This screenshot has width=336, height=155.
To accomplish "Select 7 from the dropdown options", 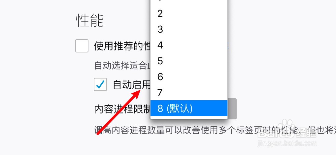I will pos(189,92).
